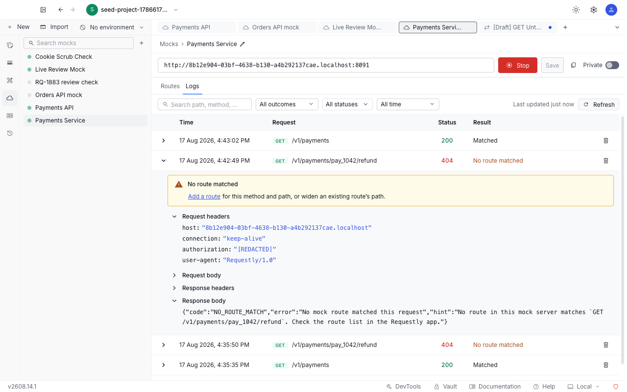The width and height of the screenshot is (627, 392).
Task: Open Vault from the status bar
Action: point(446,387)
